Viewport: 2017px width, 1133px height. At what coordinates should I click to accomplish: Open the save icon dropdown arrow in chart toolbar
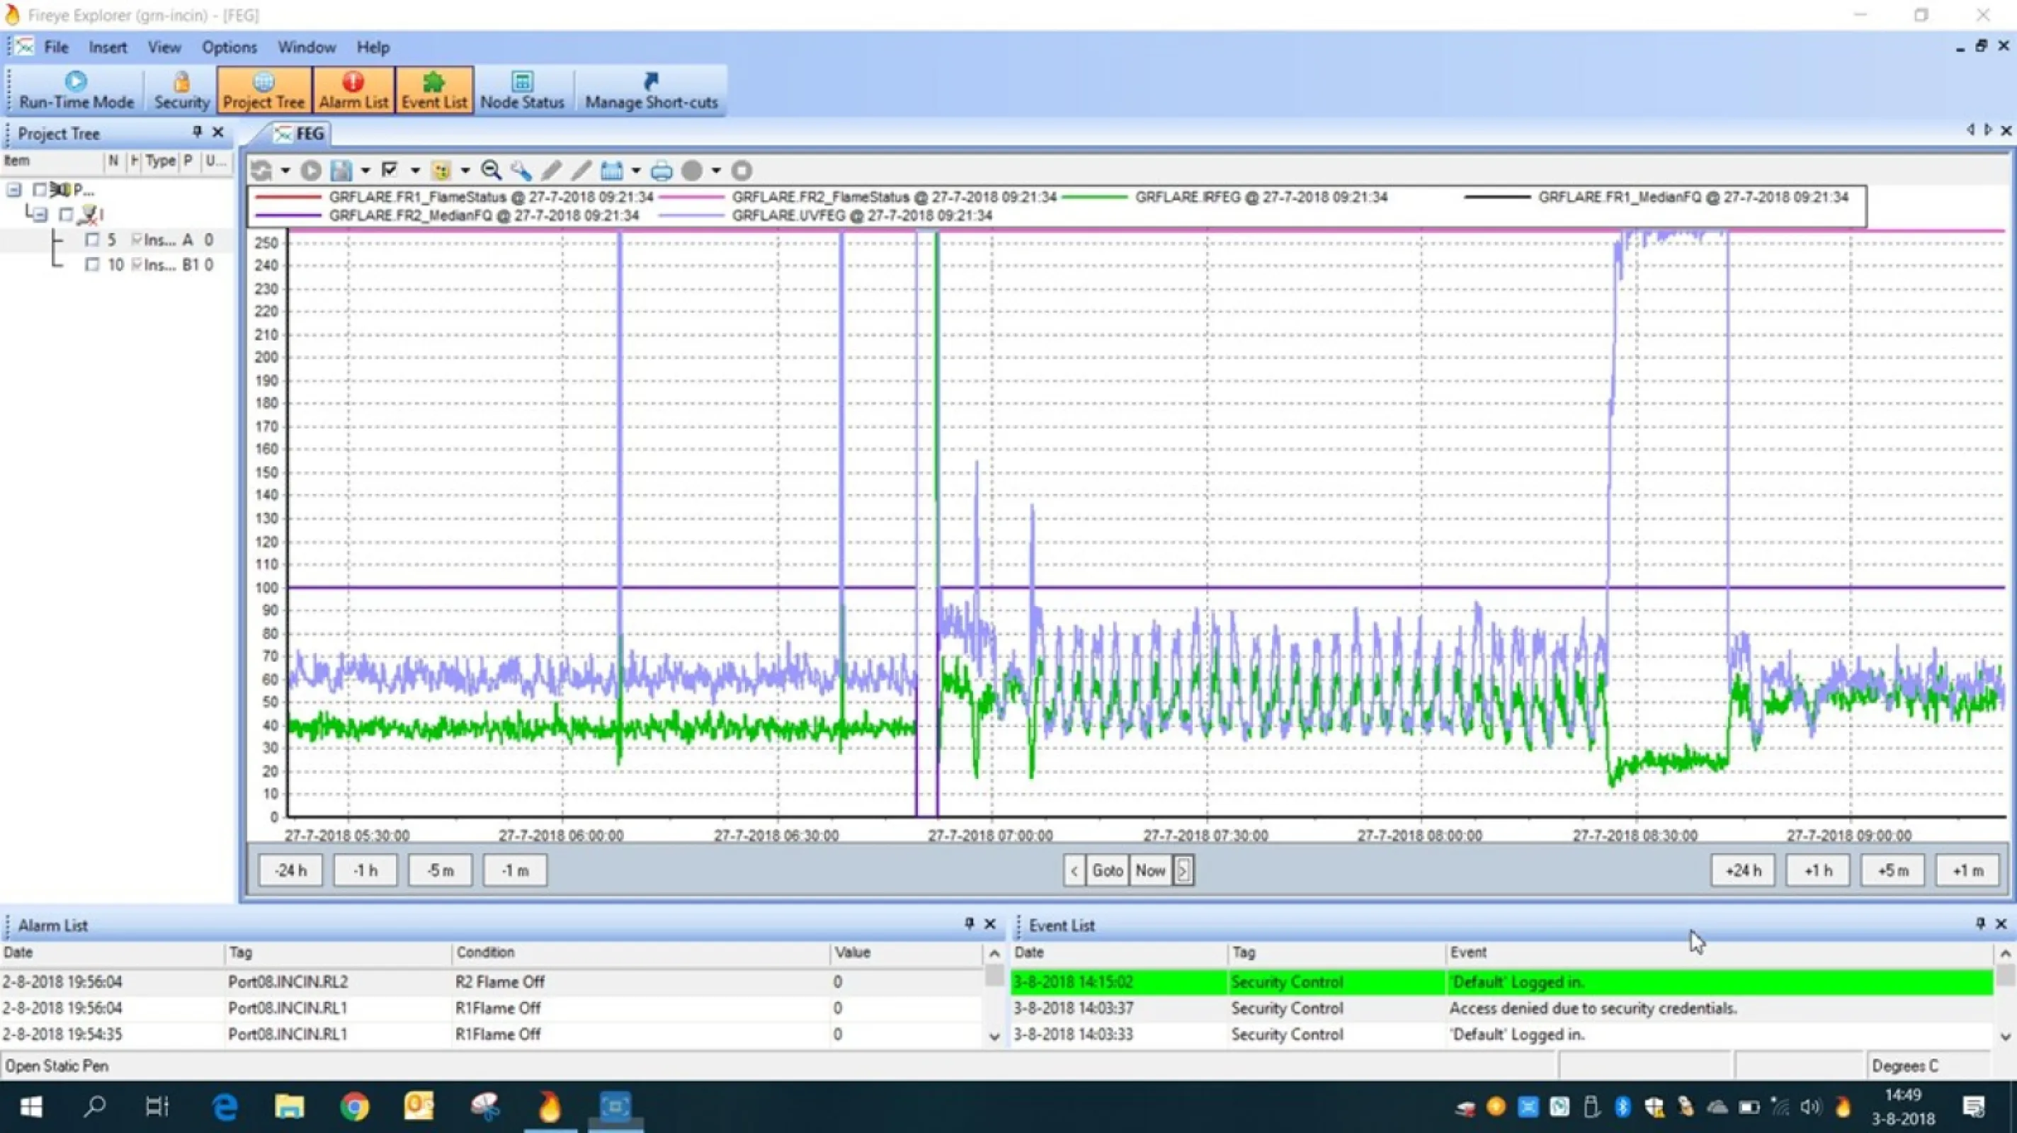click(365, 170)
